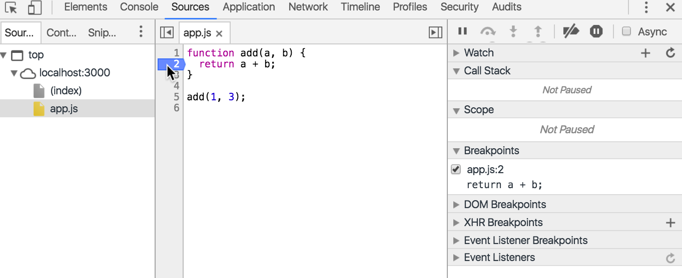Uncheck the app.js:2 breakpoint checkbox
The image size is (682, 278).
click(x=456, y=170)
